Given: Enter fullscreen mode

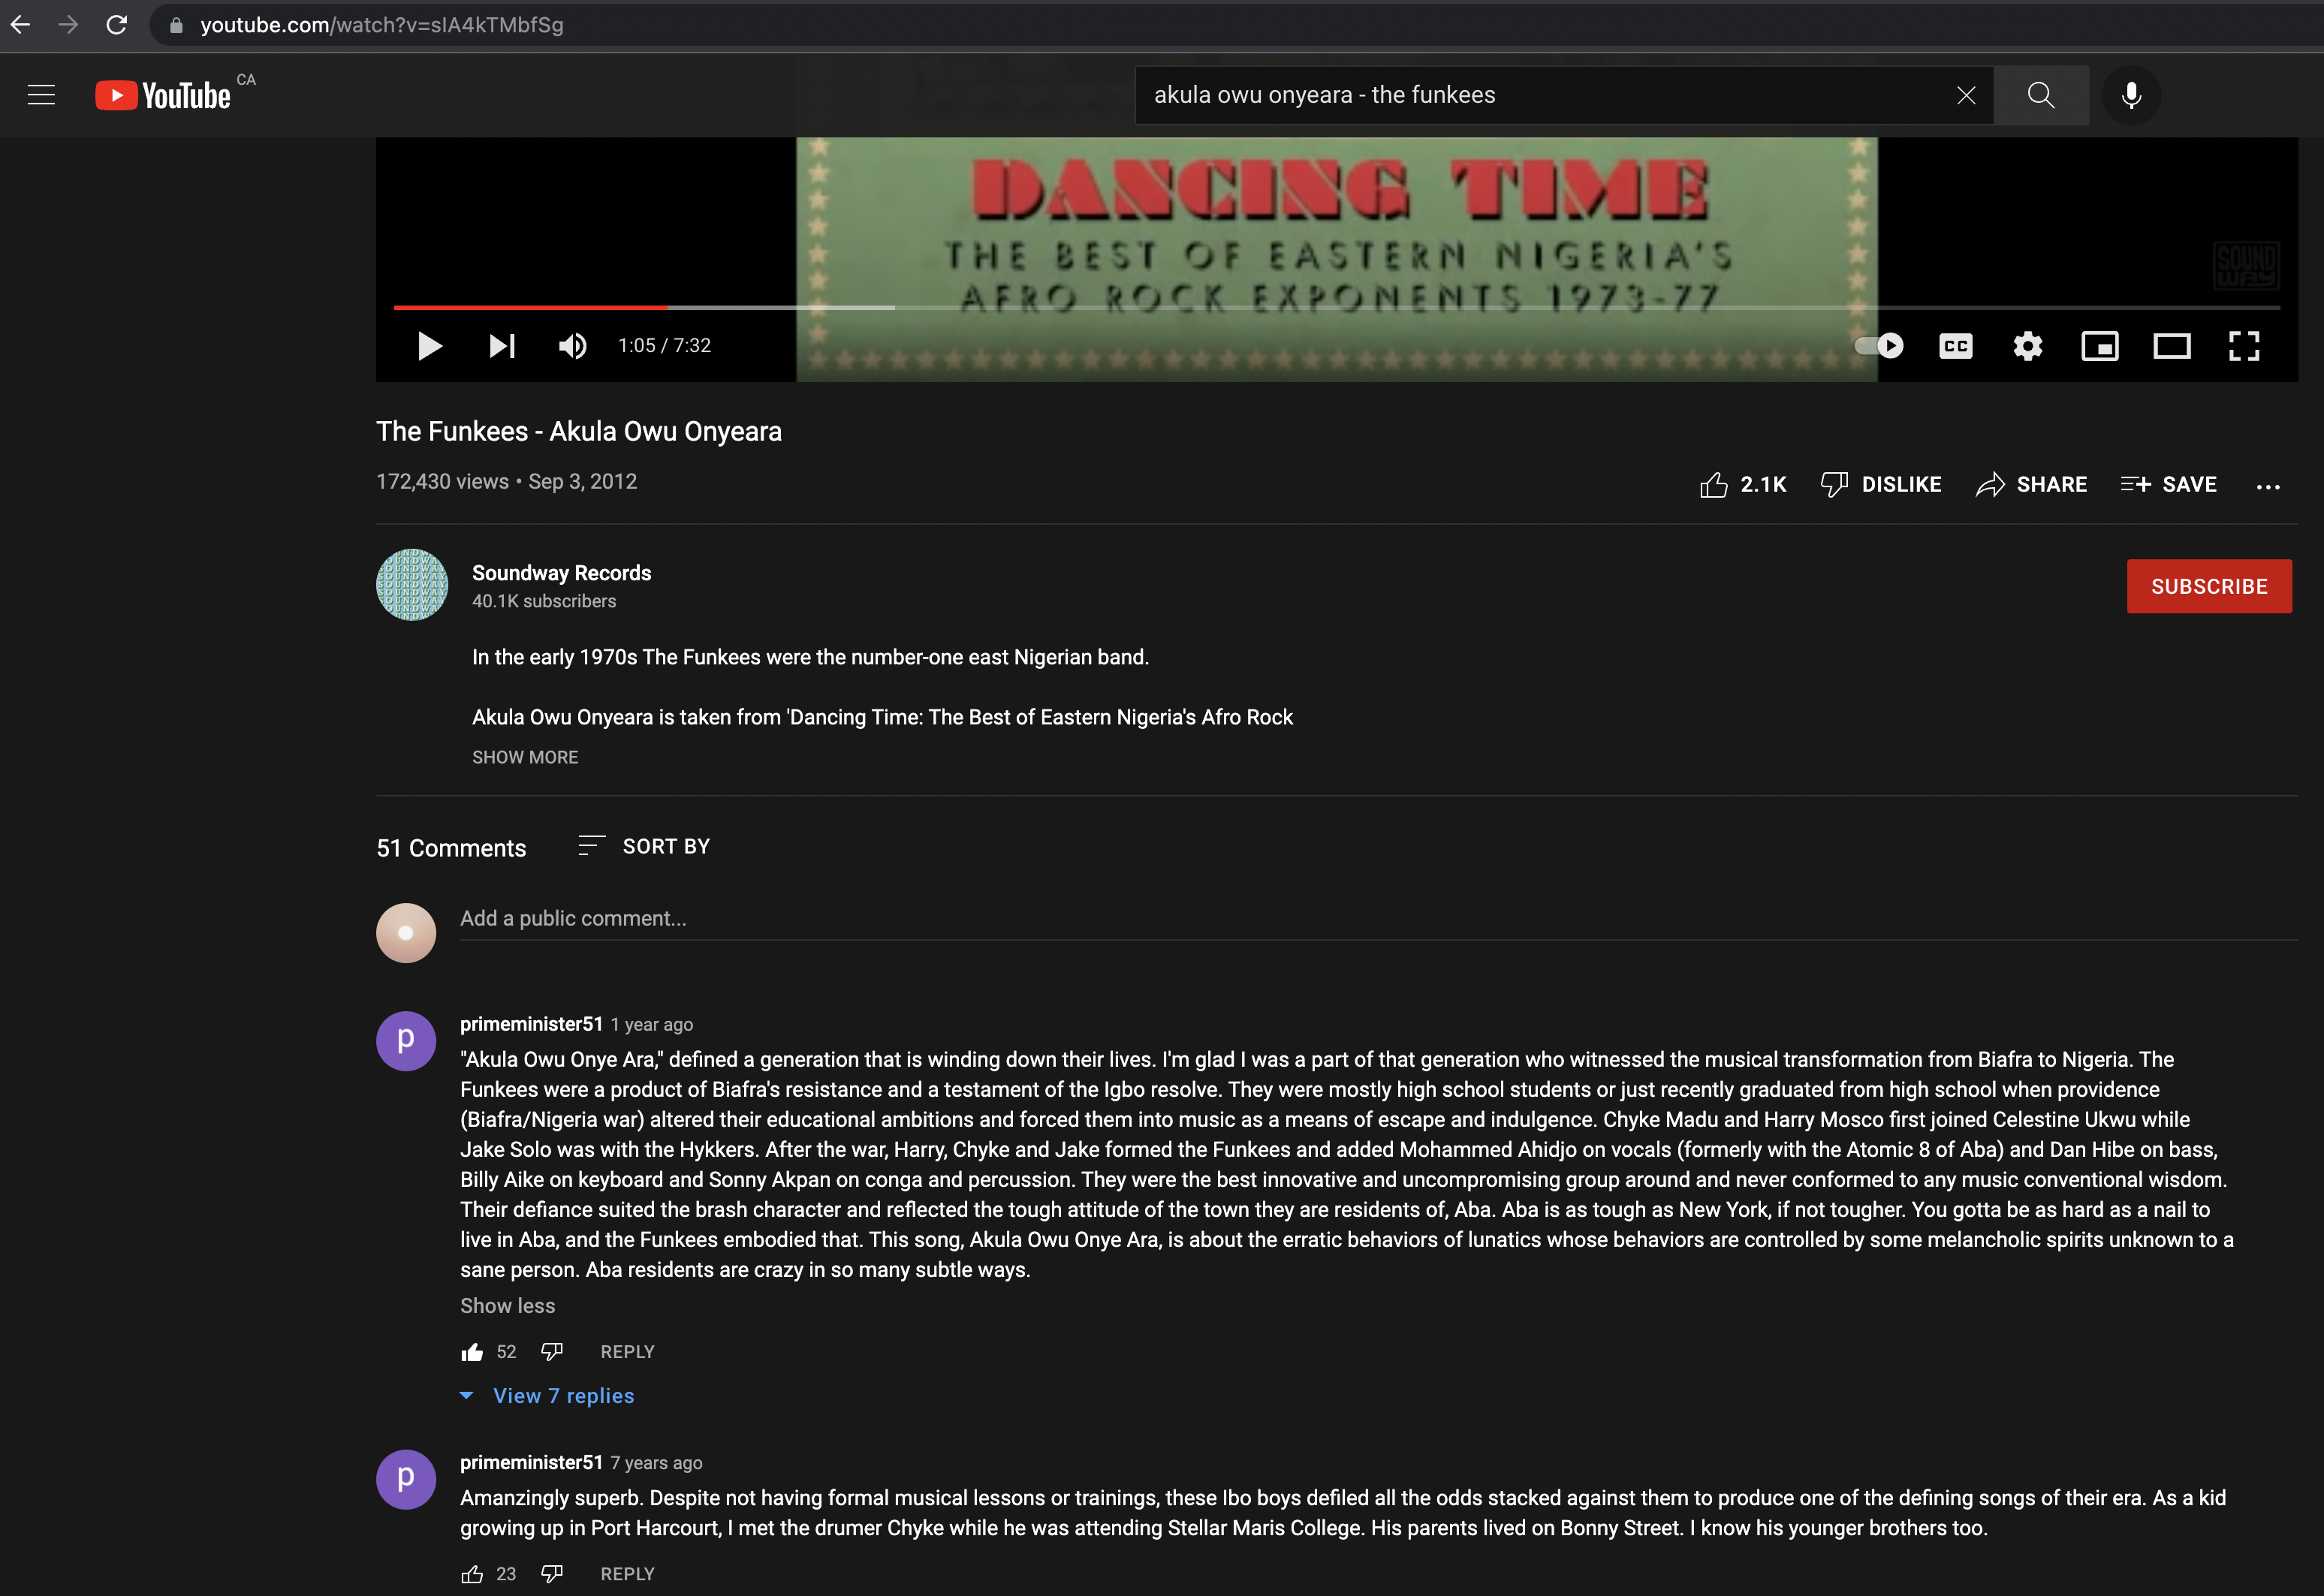Looking at the screenshot, I should coord(2244,346).
